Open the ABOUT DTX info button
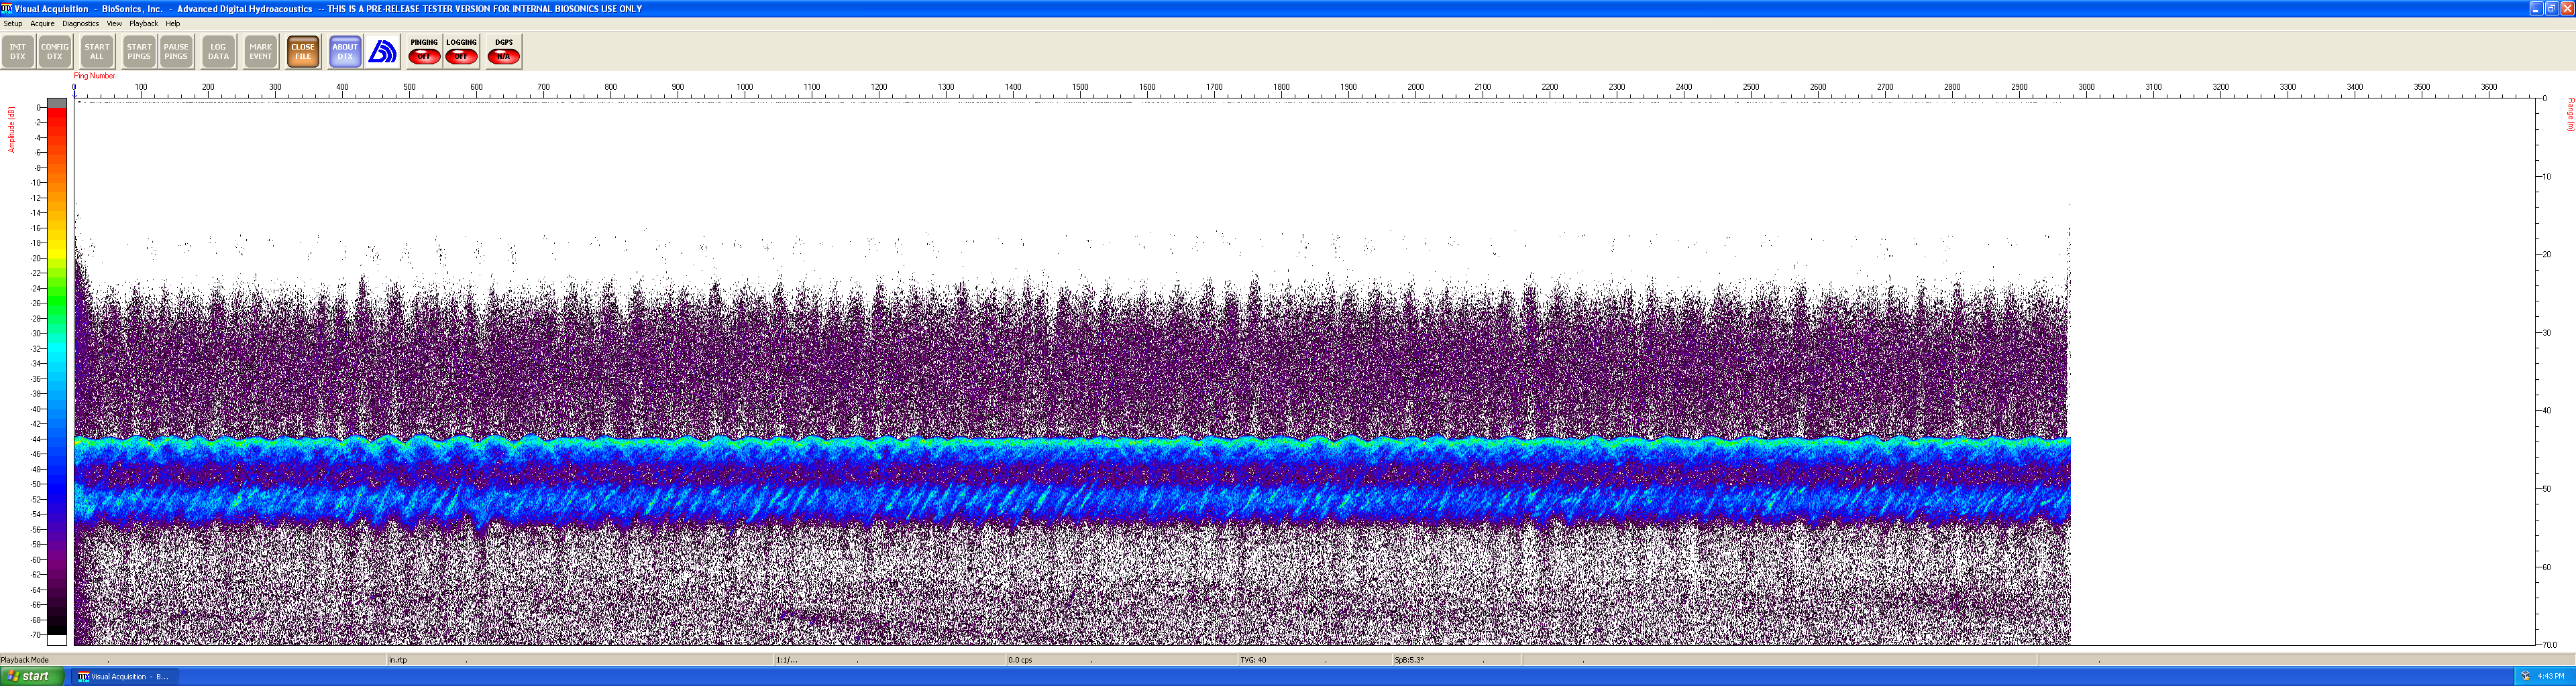2576x686 pixels. (345, 52)
